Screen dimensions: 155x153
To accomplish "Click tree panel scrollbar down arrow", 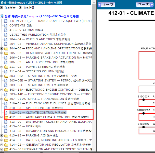I will [x=94, y=149].
